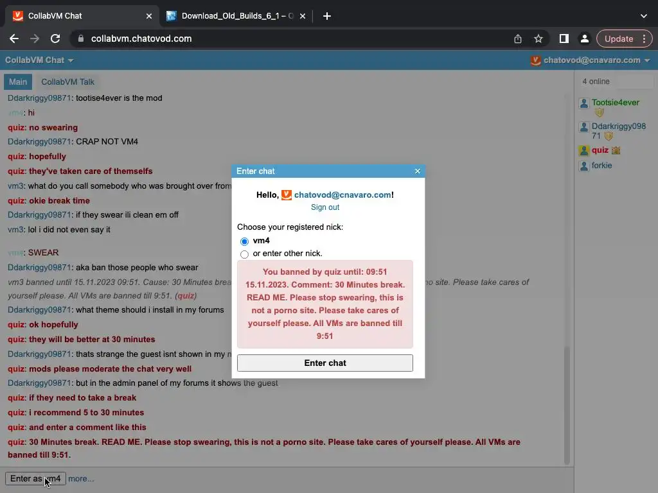Viewport: 658px width, 493px height.
Task: Click Ddarkriggy09871 name in online list
Action: 618,131
